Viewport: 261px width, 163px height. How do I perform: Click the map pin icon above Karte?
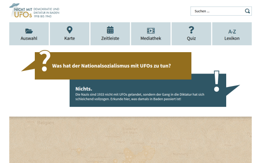click(x=70, y=30)
